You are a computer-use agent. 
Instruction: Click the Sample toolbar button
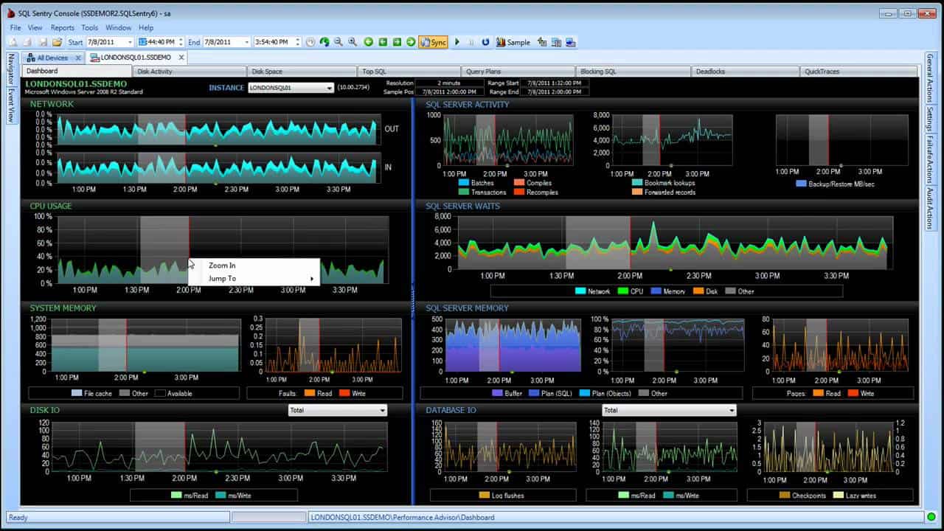(513, 42)
